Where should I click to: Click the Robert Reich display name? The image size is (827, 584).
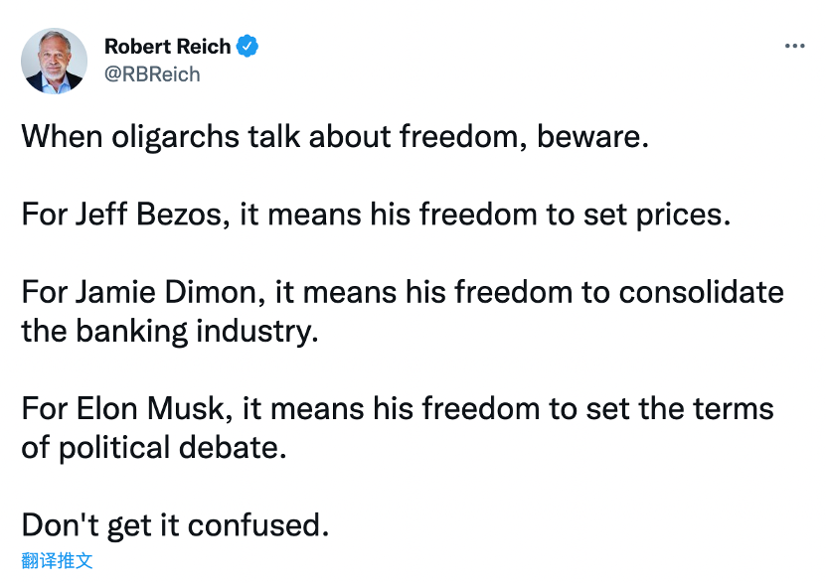[x=168, y=47]
